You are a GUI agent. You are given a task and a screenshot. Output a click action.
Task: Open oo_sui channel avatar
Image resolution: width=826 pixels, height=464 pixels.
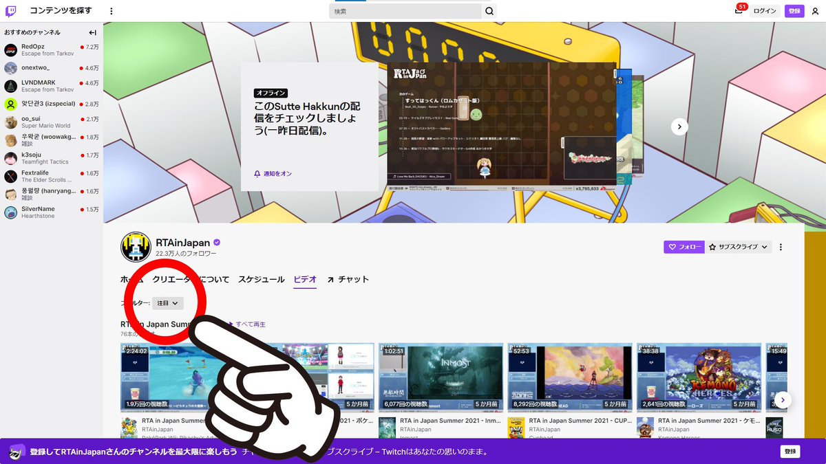pyautogui.click(x=11, y=122)
